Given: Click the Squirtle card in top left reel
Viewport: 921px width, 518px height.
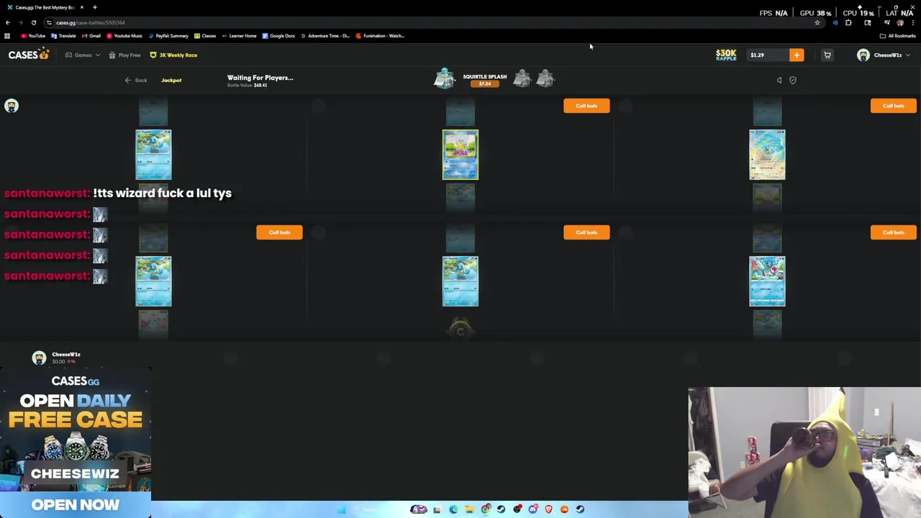Looking at the screenshot, I should pos(154,155).
